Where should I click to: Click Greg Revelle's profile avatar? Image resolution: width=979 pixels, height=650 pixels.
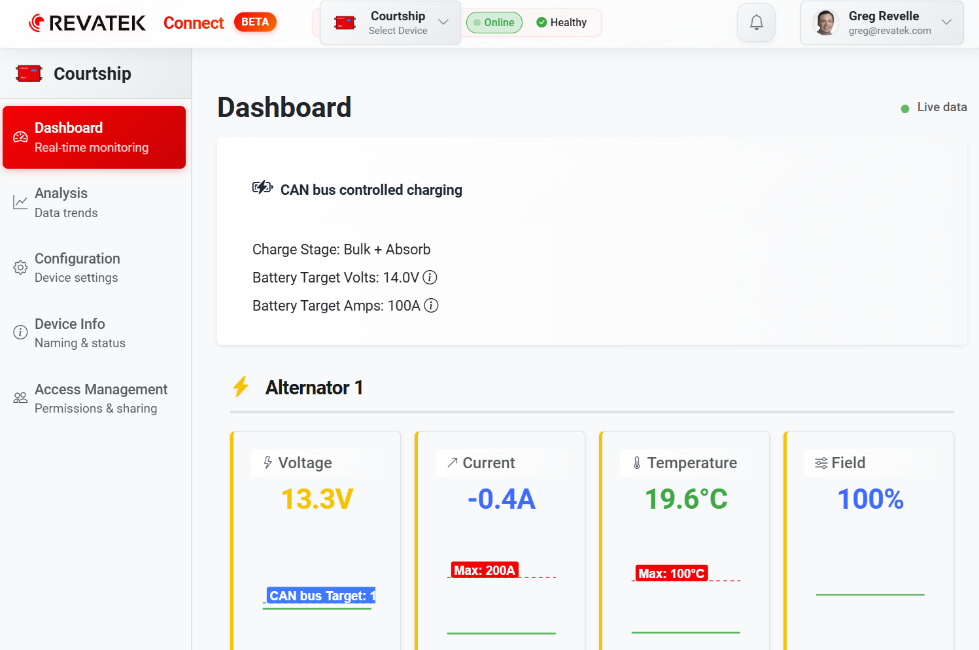click(x=825, y=23)
